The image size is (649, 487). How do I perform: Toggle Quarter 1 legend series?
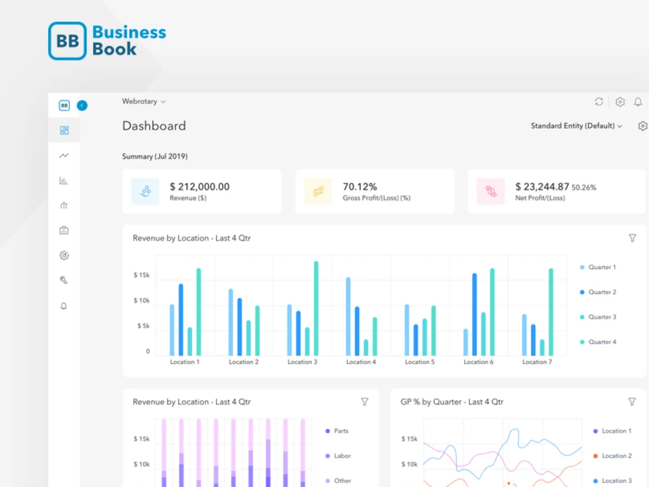point(598,267)
